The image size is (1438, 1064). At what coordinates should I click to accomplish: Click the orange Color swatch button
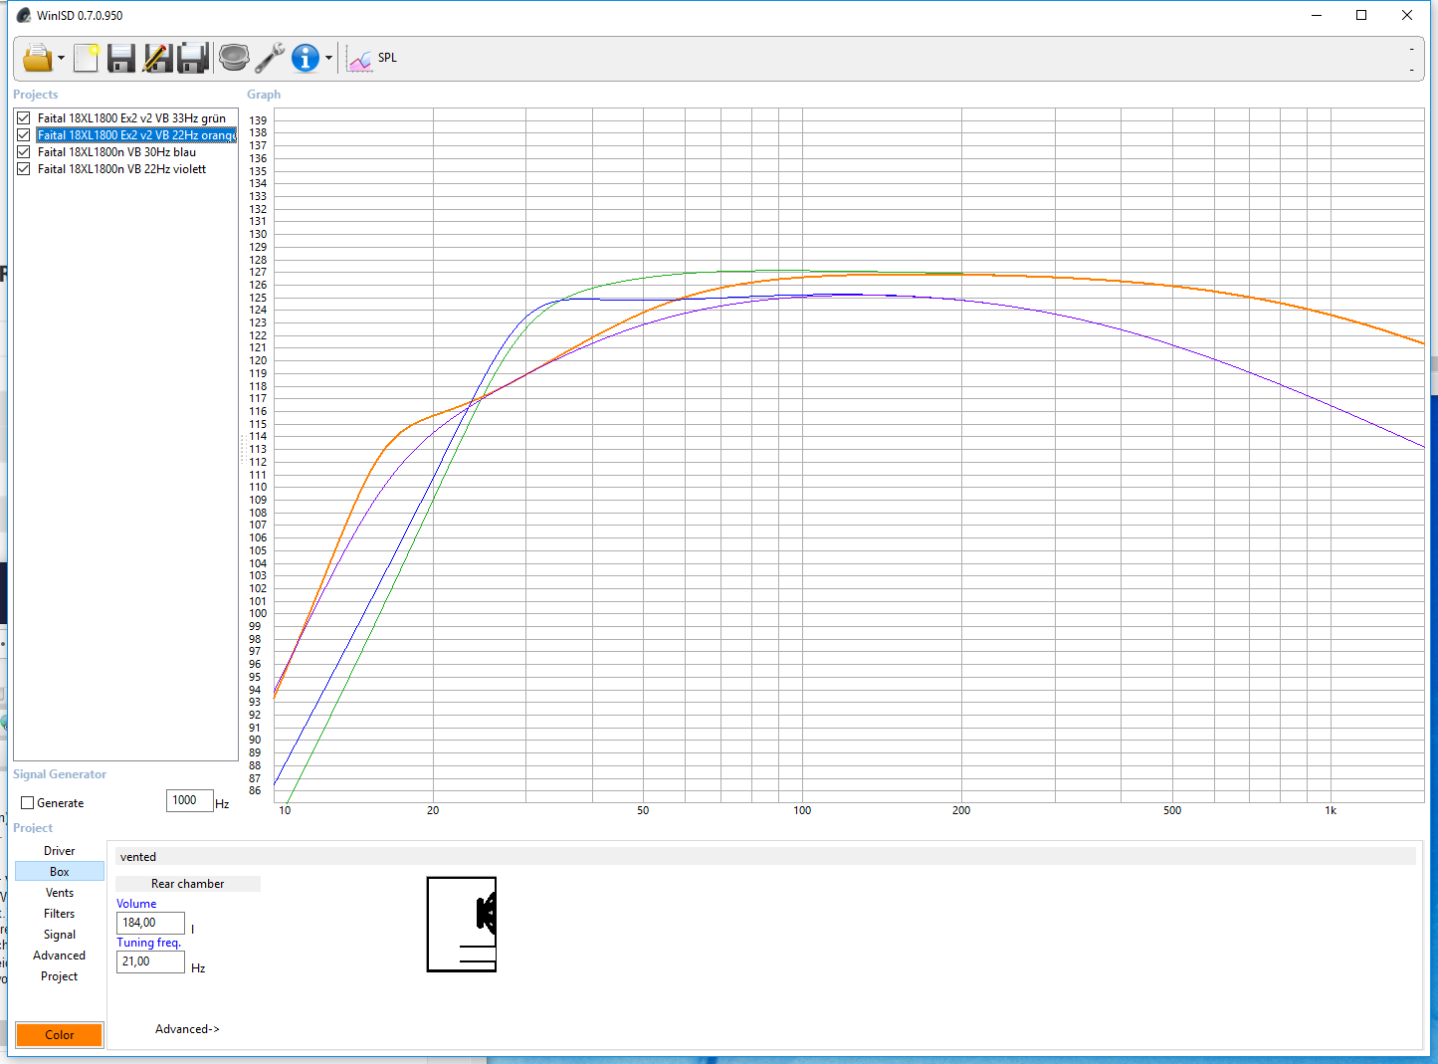tap(60, 1035)
